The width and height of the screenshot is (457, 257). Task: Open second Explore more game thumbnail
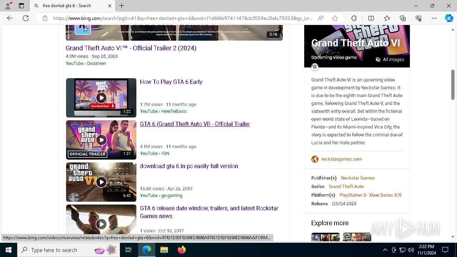357,237
